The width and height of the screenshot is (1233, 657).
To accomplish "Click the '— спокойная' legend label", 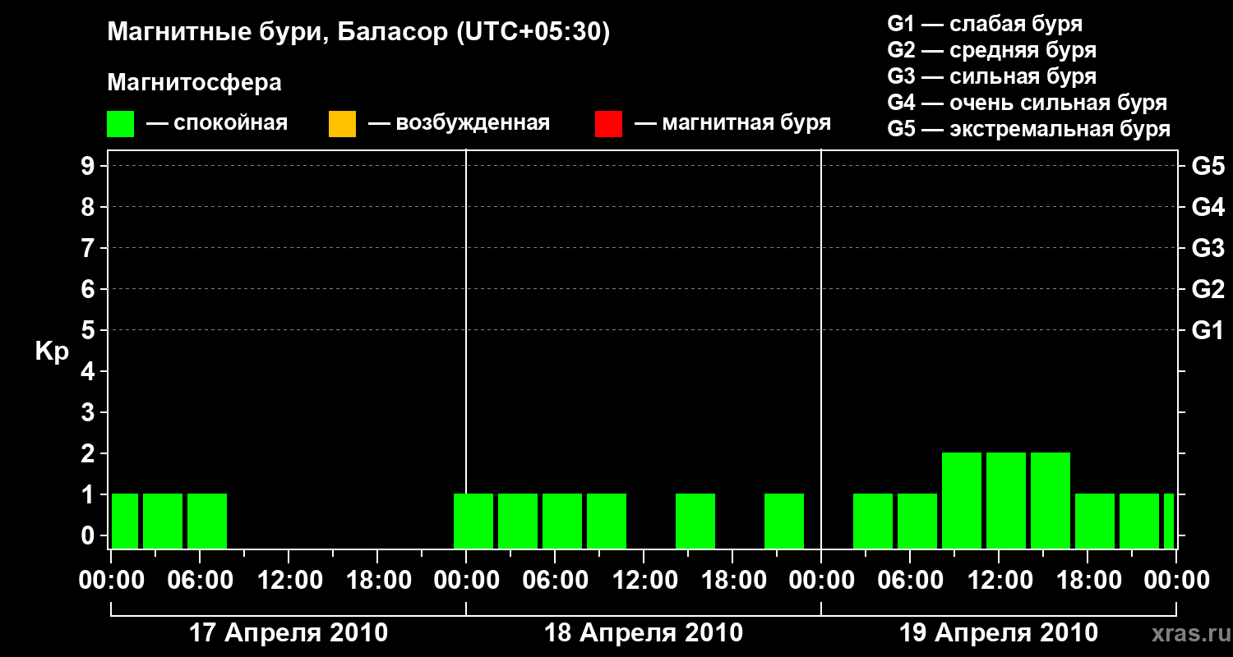I will coord(217,124).
